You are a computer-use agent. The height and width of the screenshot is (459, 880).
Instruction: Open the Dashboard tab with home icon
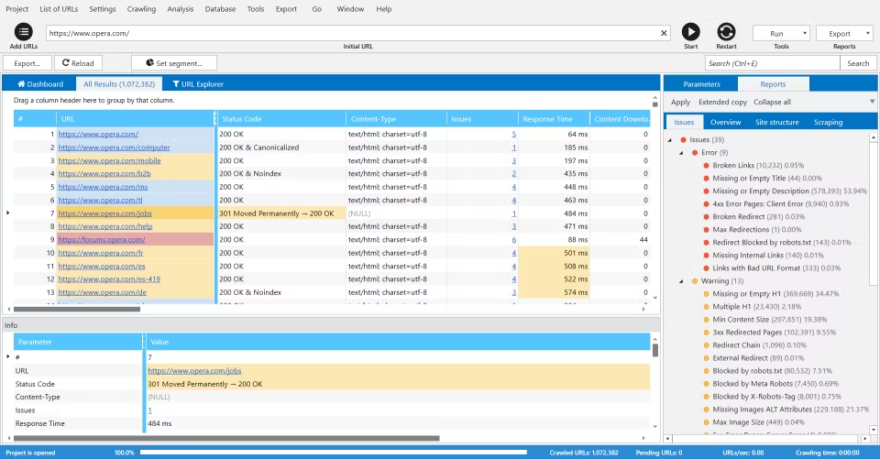click(x=39, y=84)
